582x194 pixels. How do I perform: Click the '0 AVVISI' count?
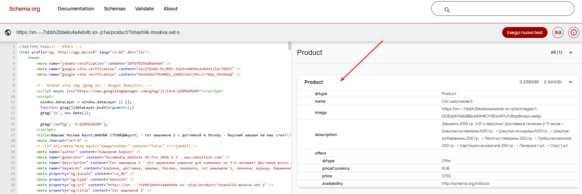[x=553, y=82]
